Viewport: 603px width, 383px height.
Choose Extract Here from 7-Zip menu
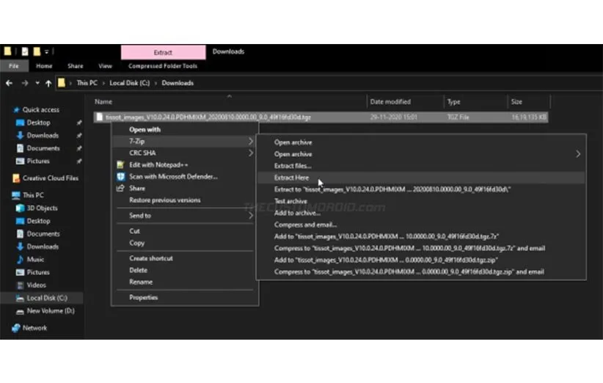click(x=291, y=178)
